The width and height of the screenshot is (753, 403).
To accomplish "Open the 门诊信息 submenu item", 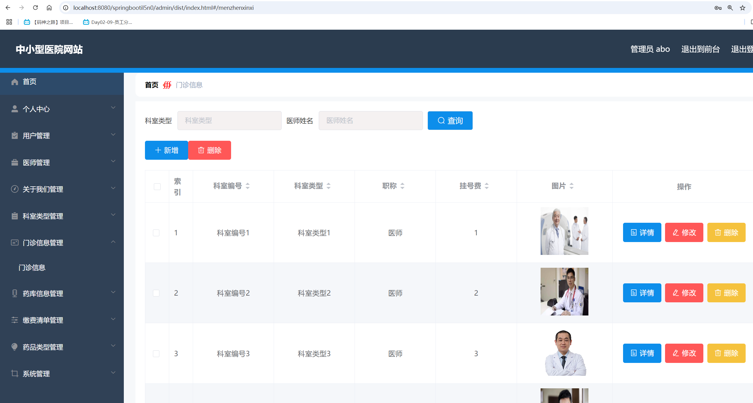I will (32, 268).
